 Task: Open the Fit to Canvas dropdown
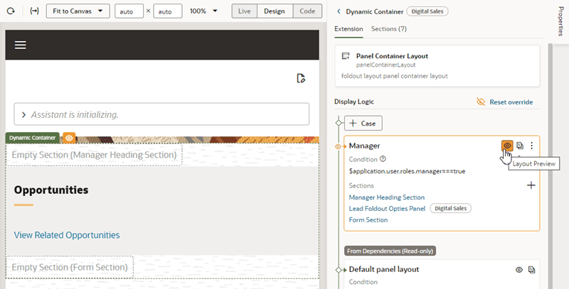[78, 11]
